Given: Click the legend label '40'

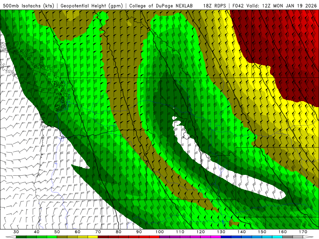Looking at the screenshot, I should pos(37,232).
